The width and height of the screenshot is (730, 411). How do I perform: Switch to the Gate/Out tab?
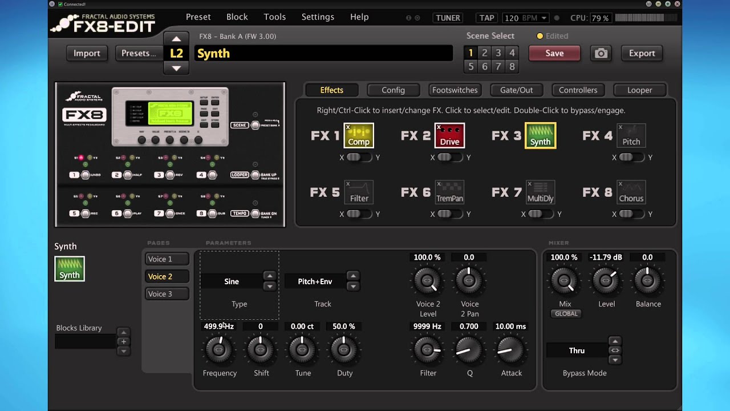[517, 90]
